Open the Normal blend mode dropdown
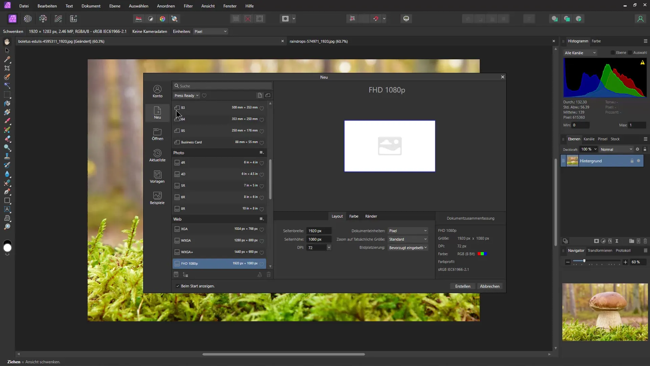Image resolution: width=650 pixels, height=366 pixels. pos(616,149)
